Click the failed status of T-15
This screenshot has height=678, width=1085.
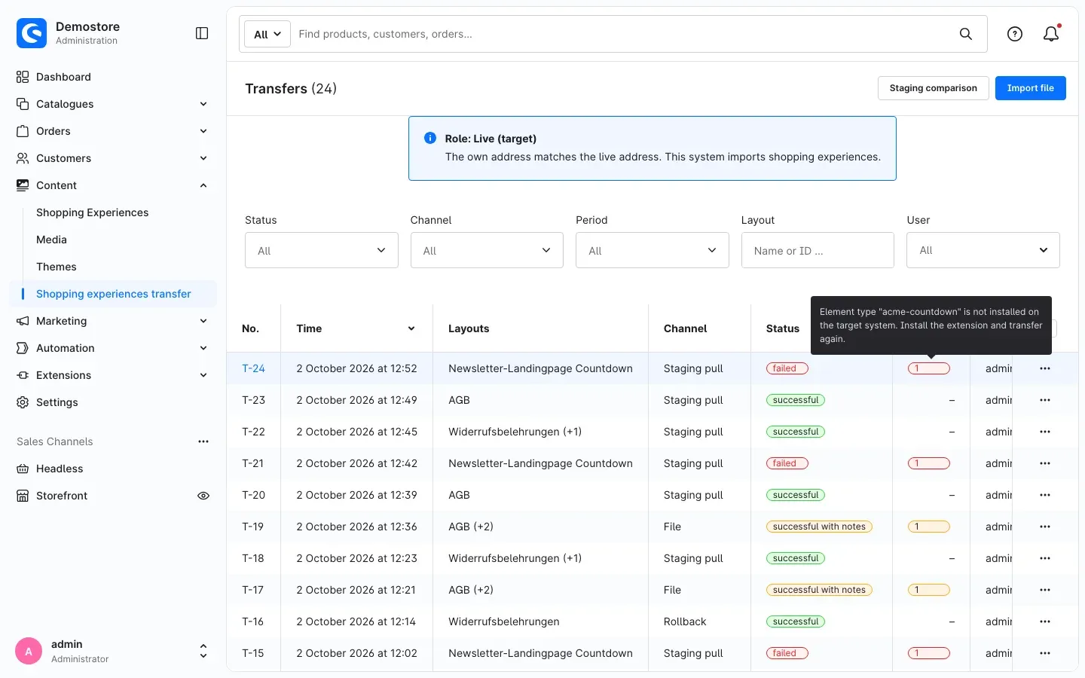pyautogui.click(x=787, y=653)
